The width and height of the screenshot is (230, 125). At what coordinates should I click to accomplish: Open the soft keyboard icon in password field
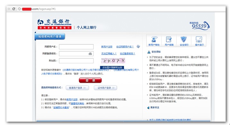(x=90, y=54)
